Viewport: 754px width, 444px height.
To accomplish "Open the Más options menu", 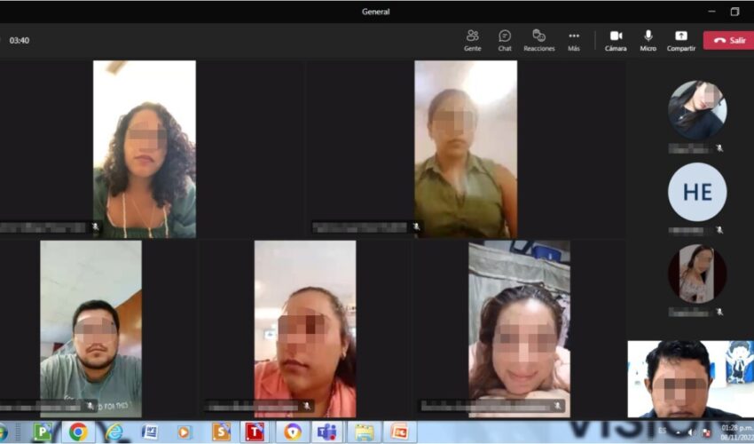I will 574,41.
